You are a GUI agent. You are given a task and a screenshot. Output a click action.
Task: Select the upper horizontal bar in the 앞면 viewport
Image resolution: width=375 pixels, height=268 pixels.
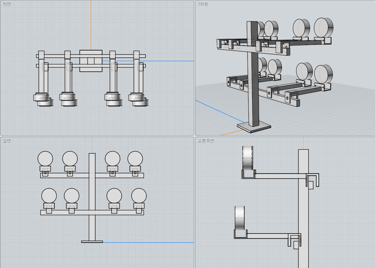92,175
